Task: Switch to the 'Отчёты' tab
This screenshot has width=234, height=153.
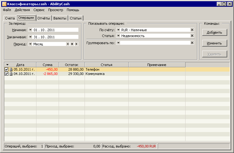Action: point(44,18)
